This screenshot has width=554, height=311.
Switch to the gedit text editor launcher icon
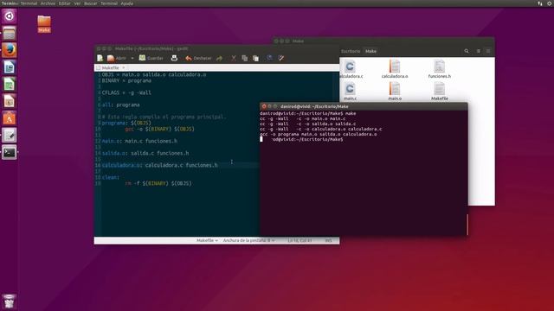click(x=10, y=136)
